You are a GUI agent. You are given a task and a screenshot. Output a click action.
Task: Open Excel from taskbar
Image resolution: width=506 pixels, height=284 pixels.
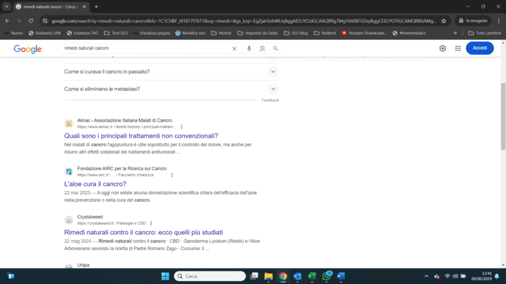(312, 276)
